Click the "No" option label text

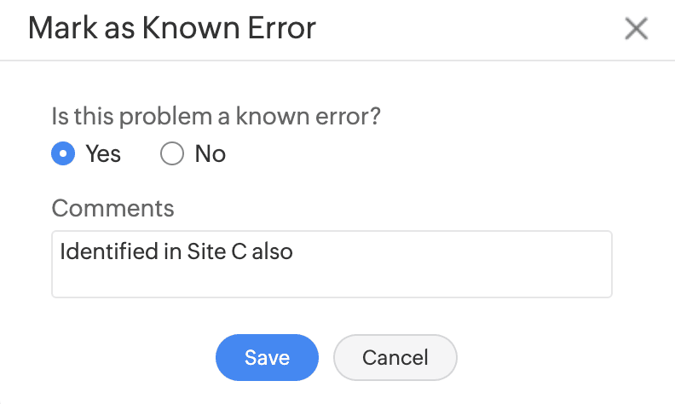[210, 154]
